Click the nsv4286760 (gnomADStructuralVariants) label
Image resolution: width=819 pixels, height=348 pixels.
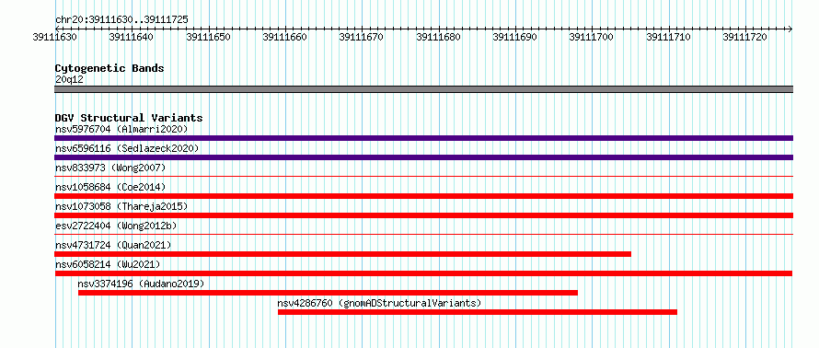[379, 303]
